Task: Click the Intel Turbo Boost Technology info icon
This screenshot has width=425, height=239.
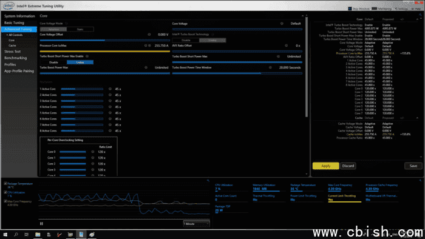Action: [x=212, y=35]
